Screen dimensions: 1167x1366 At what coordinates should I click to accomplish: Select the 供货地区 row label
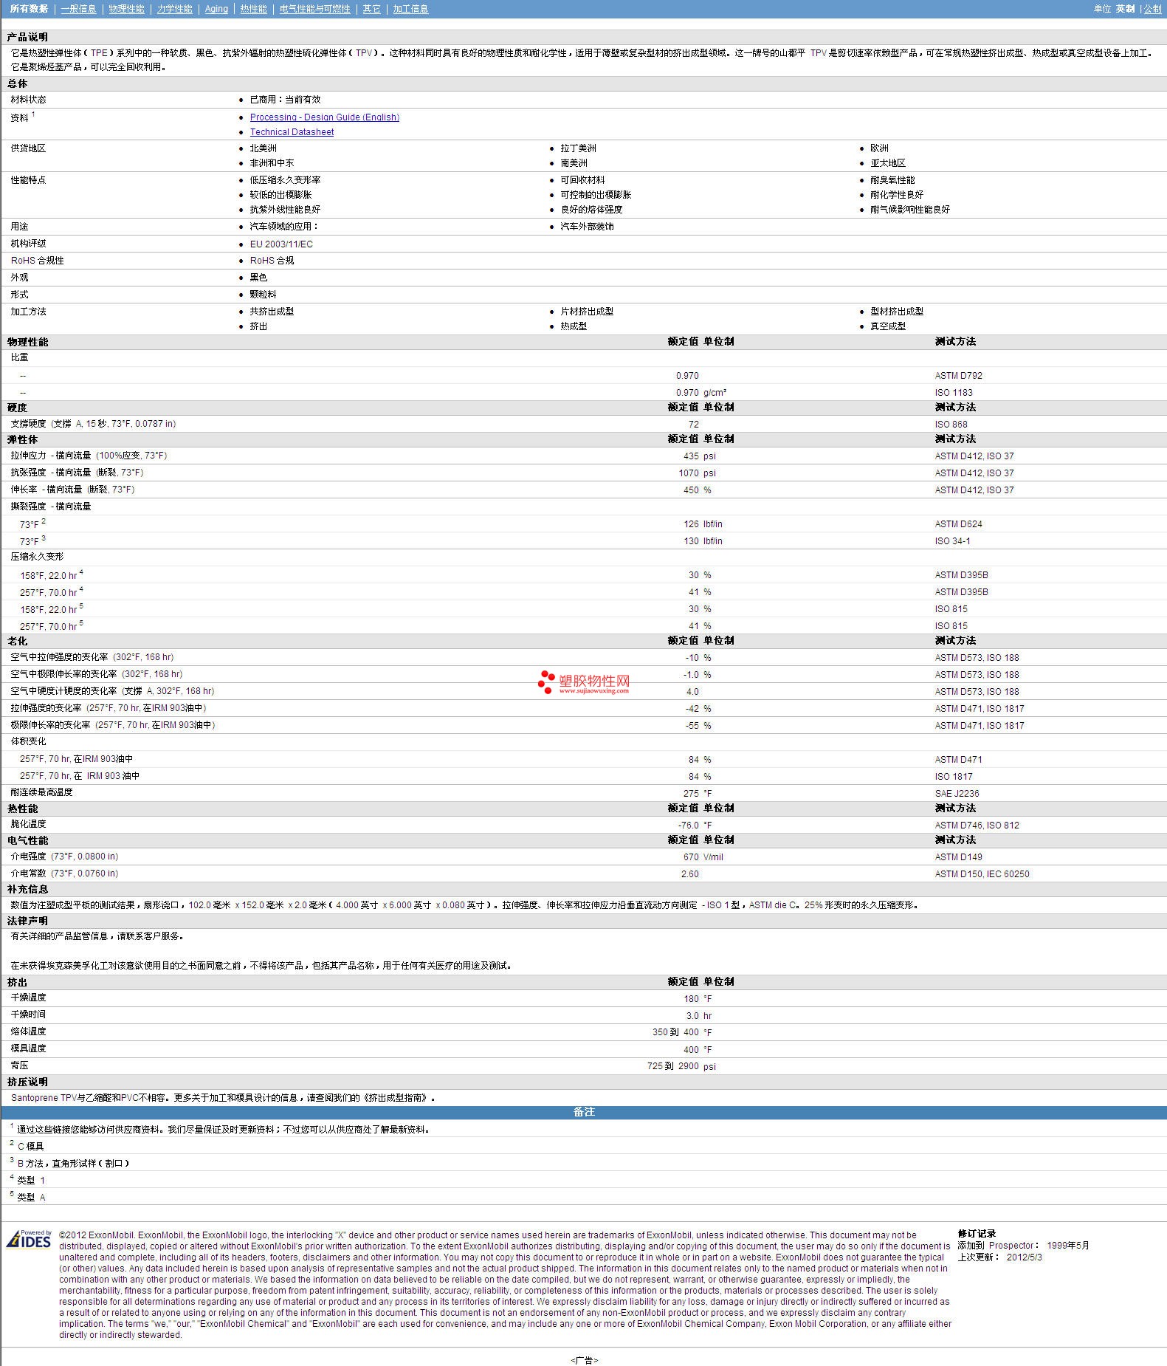[28, 148]
